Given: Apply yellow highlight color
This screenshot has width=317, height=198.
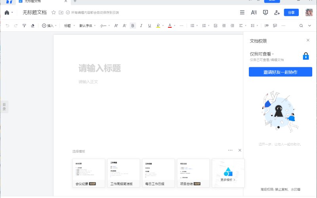Looking at the screenshot, I should 158,26.
